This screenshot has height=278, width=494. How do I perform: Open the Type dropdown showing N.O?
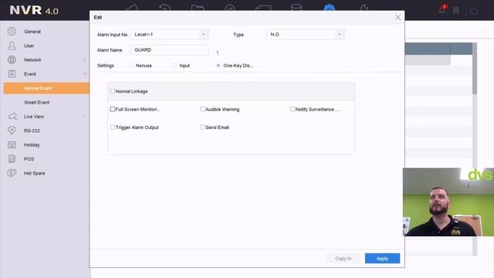click(x=306, y=34)
